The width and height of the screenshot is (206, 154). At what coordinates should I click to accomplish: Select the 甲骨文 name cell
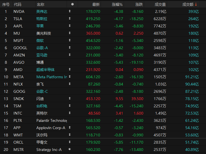(x=42, y=142)
